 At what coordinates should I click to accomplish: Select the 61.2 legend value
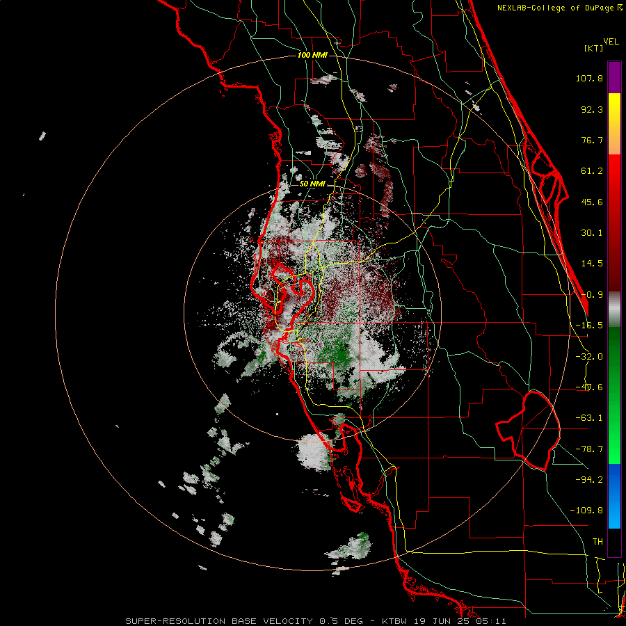[592, 171]
